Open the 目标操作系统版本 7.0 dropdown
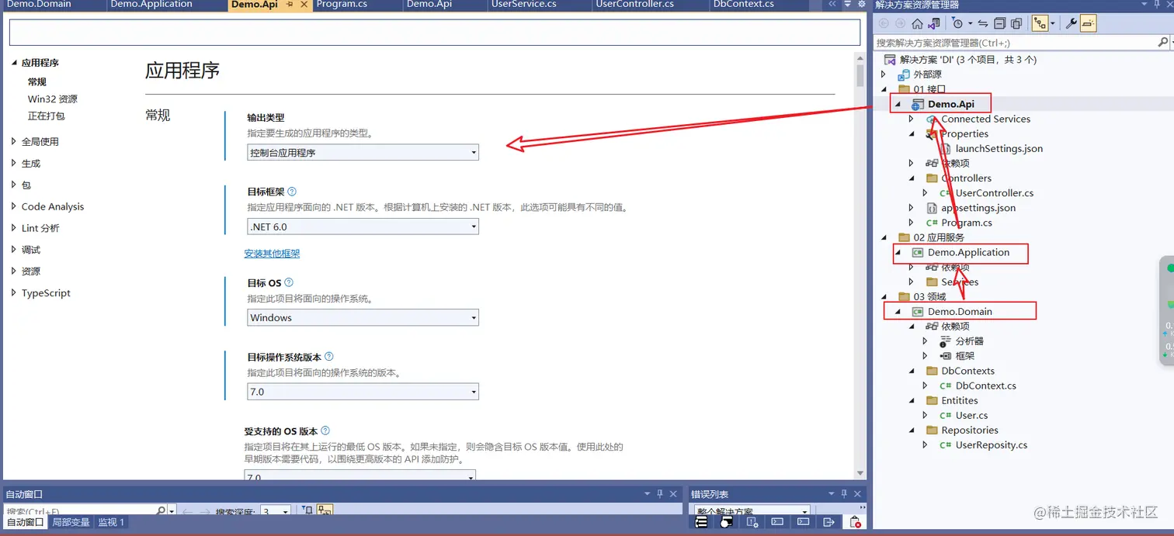Viewport: 1174px width, 536px height. pyautogui.click(x=363, y=392)
